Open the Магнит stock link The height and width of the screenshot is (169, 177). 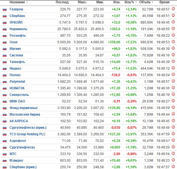coord(15,49)
